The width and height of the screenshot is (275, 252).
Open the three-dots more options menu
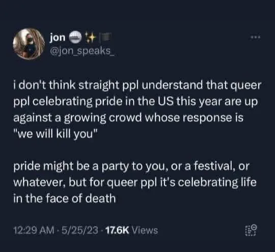click(256, 37)
